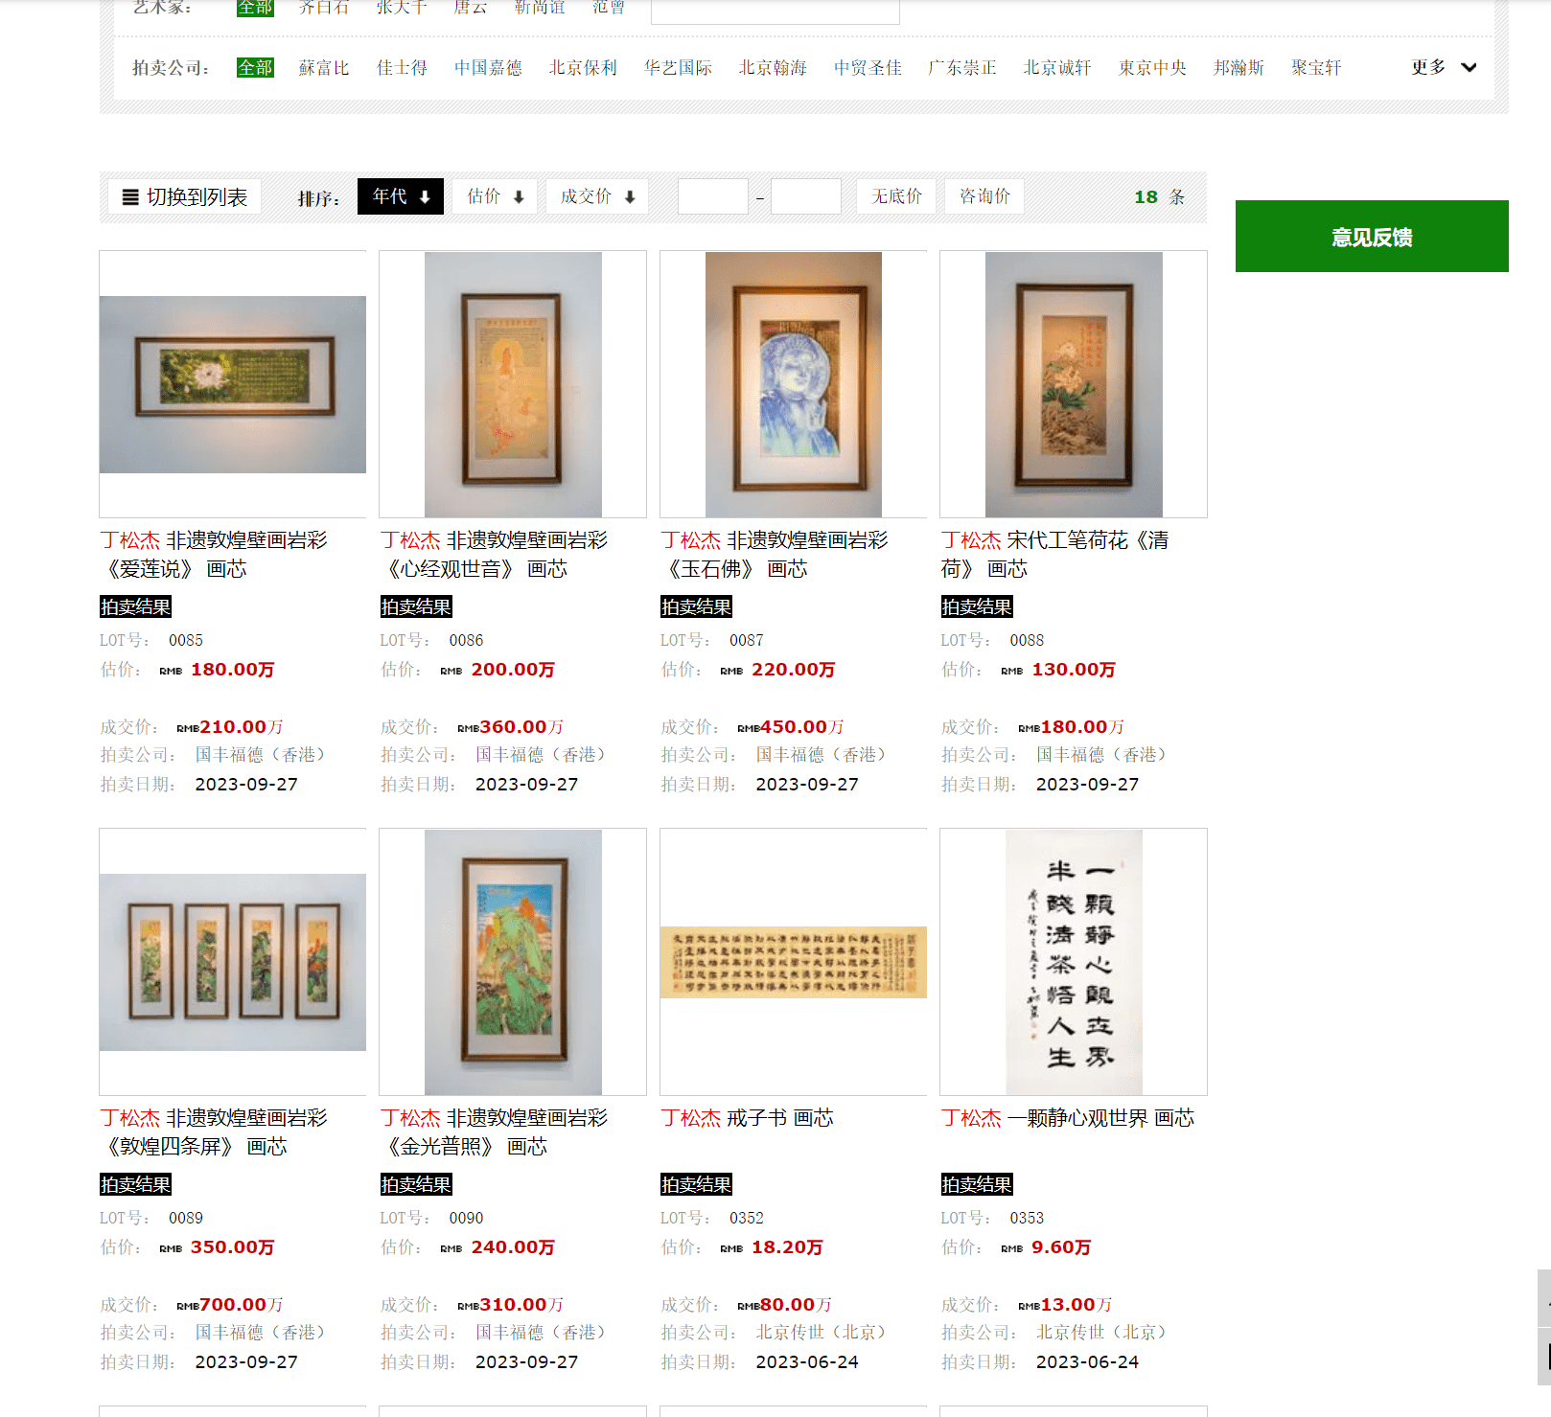
Task: Open 玉石佛 Buddha painting thumbnail
Action: click(794, 384)
